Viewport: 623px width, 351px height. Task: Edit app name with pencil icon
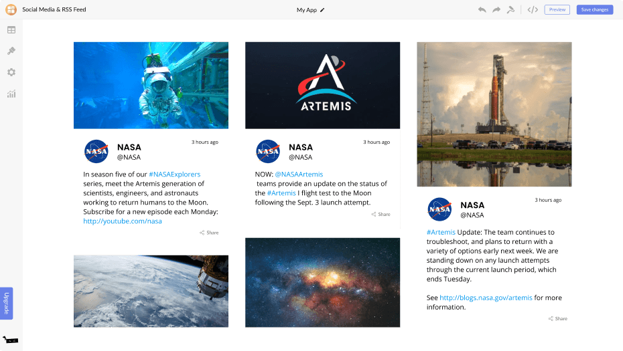(322, 10)
